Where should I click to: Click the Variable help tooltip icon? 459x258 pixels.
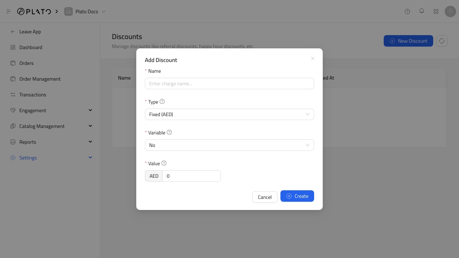point(169,132)
